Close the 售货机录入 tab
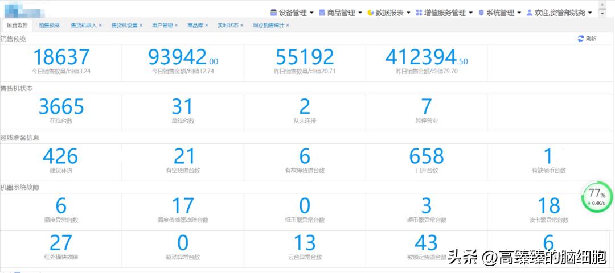Viewport: 615px width, 273px height. point(100,26)
